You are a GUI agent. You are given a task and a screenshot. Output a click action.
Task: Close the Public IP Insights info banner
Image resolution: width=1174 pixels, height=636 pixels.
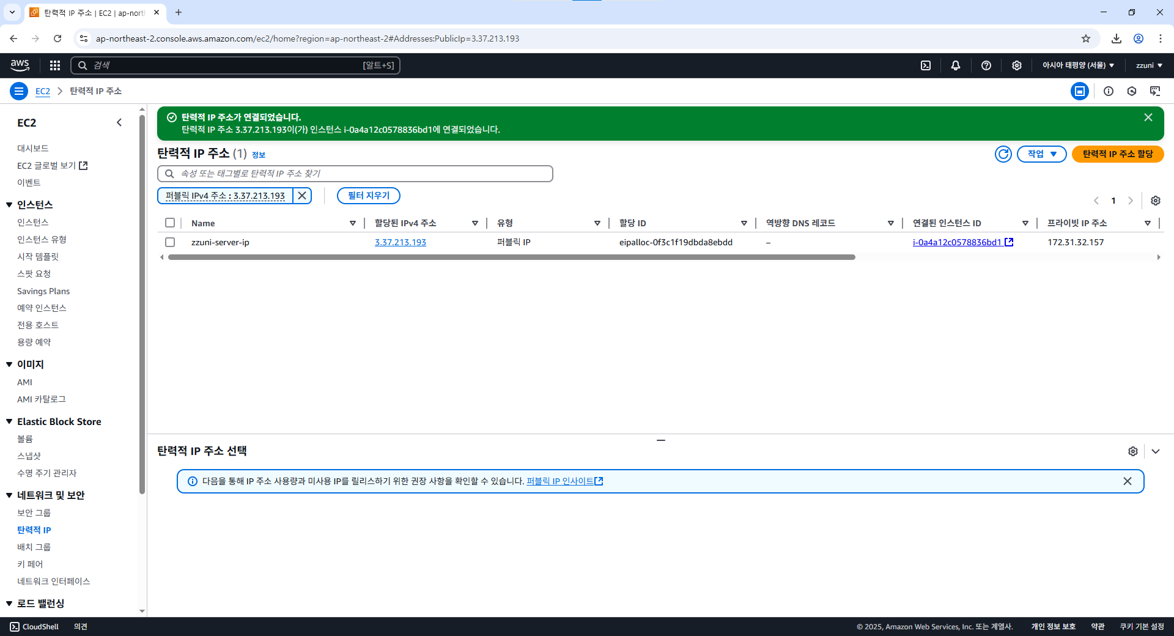pos(1128,481)
